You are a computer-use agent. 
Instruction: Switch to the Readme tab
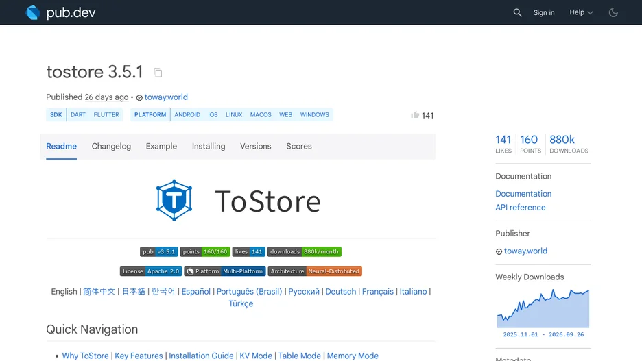(x=62, y=147)
